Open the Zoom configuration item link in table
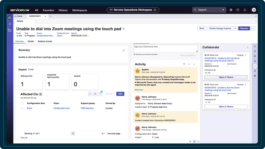 (30, 108)
